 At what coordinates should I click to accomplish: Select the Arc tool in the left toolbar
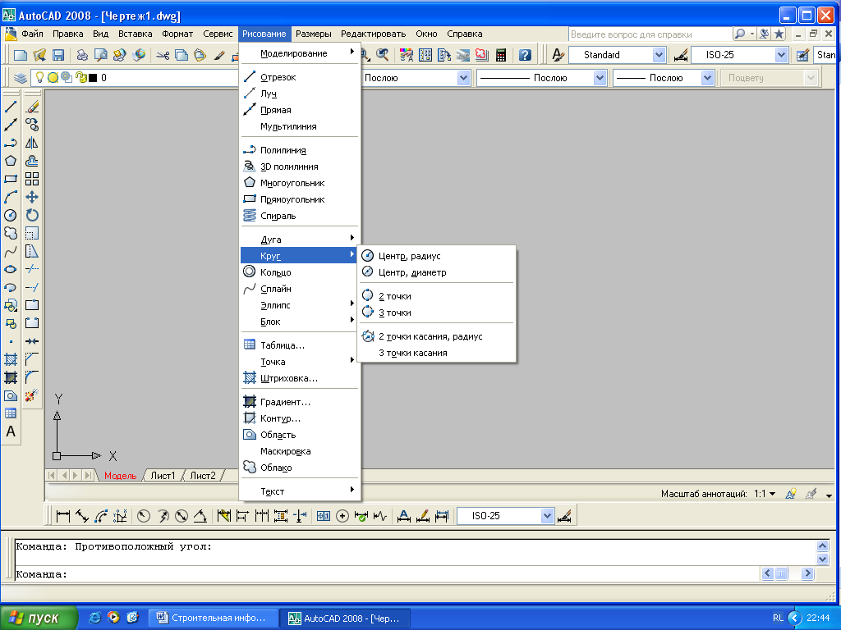click(x=11, y=197)
